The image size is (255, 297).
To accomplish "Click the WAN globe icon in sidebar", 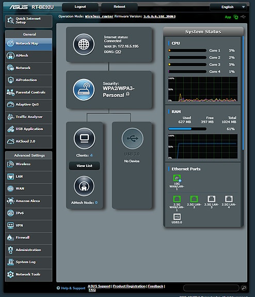I will 10,189.
